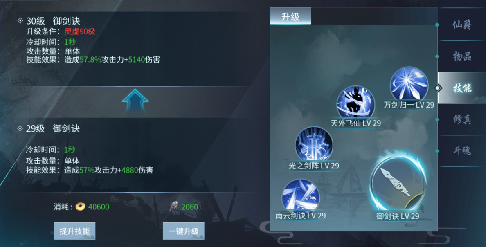The height and width of the screenshot is (247, 486).
Task: Open the 物品 side tab
Action: point(462,56)
